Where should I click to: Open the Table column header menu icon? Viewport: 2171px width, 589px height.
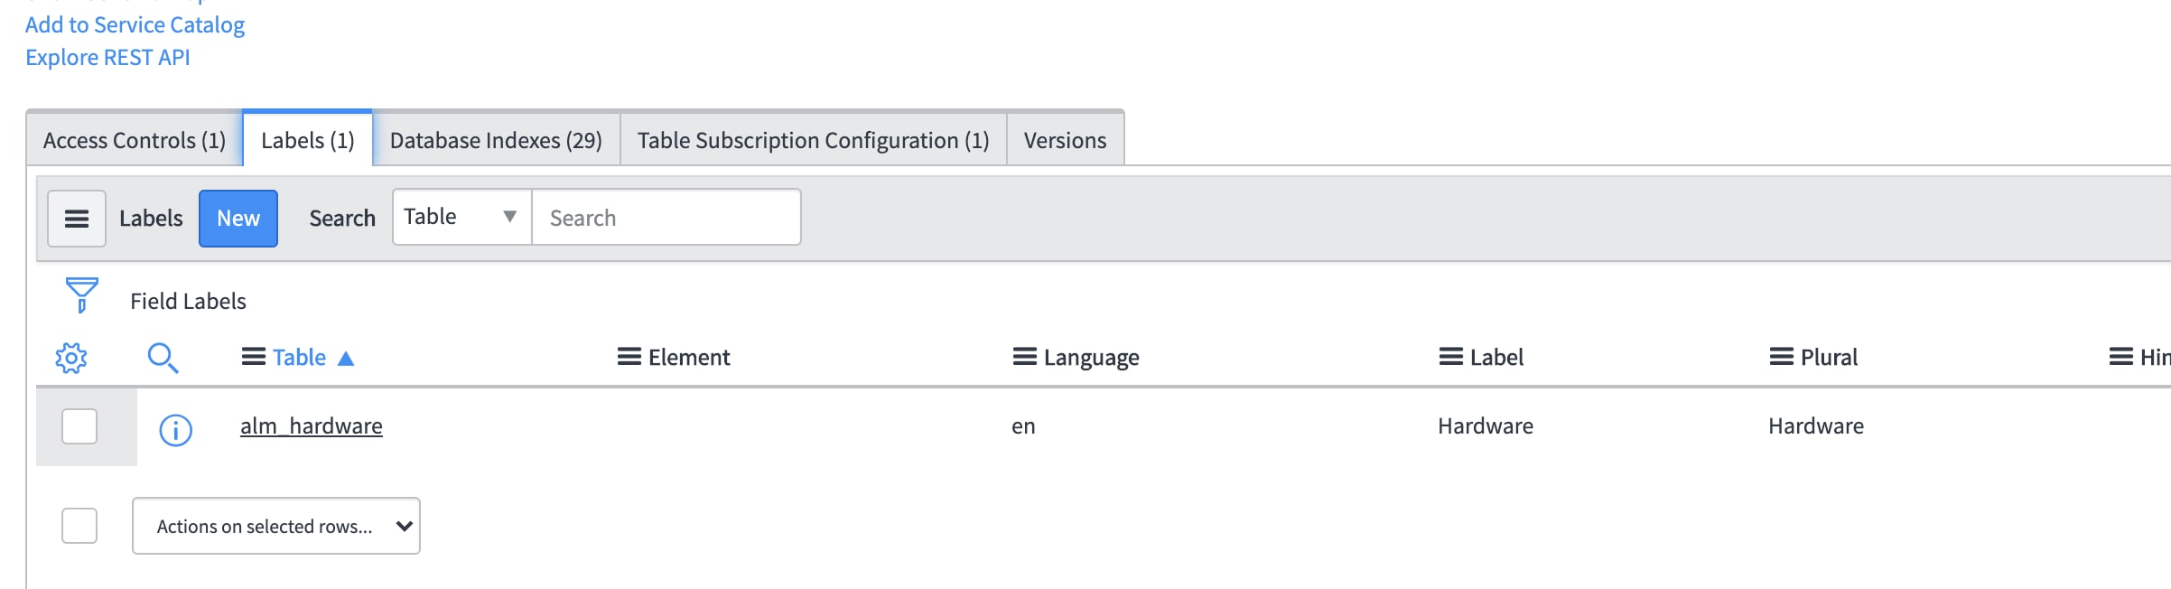point(253,357)
